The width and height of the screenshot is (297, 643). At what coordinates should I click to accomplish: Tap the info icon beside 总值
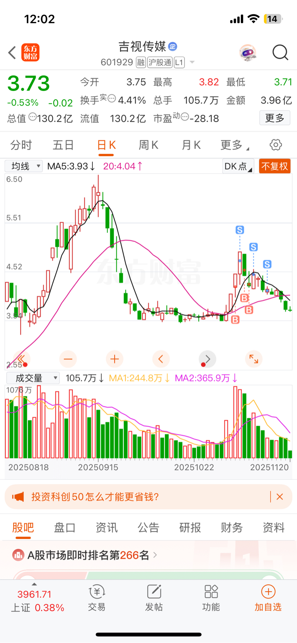(x=32, y=117)
